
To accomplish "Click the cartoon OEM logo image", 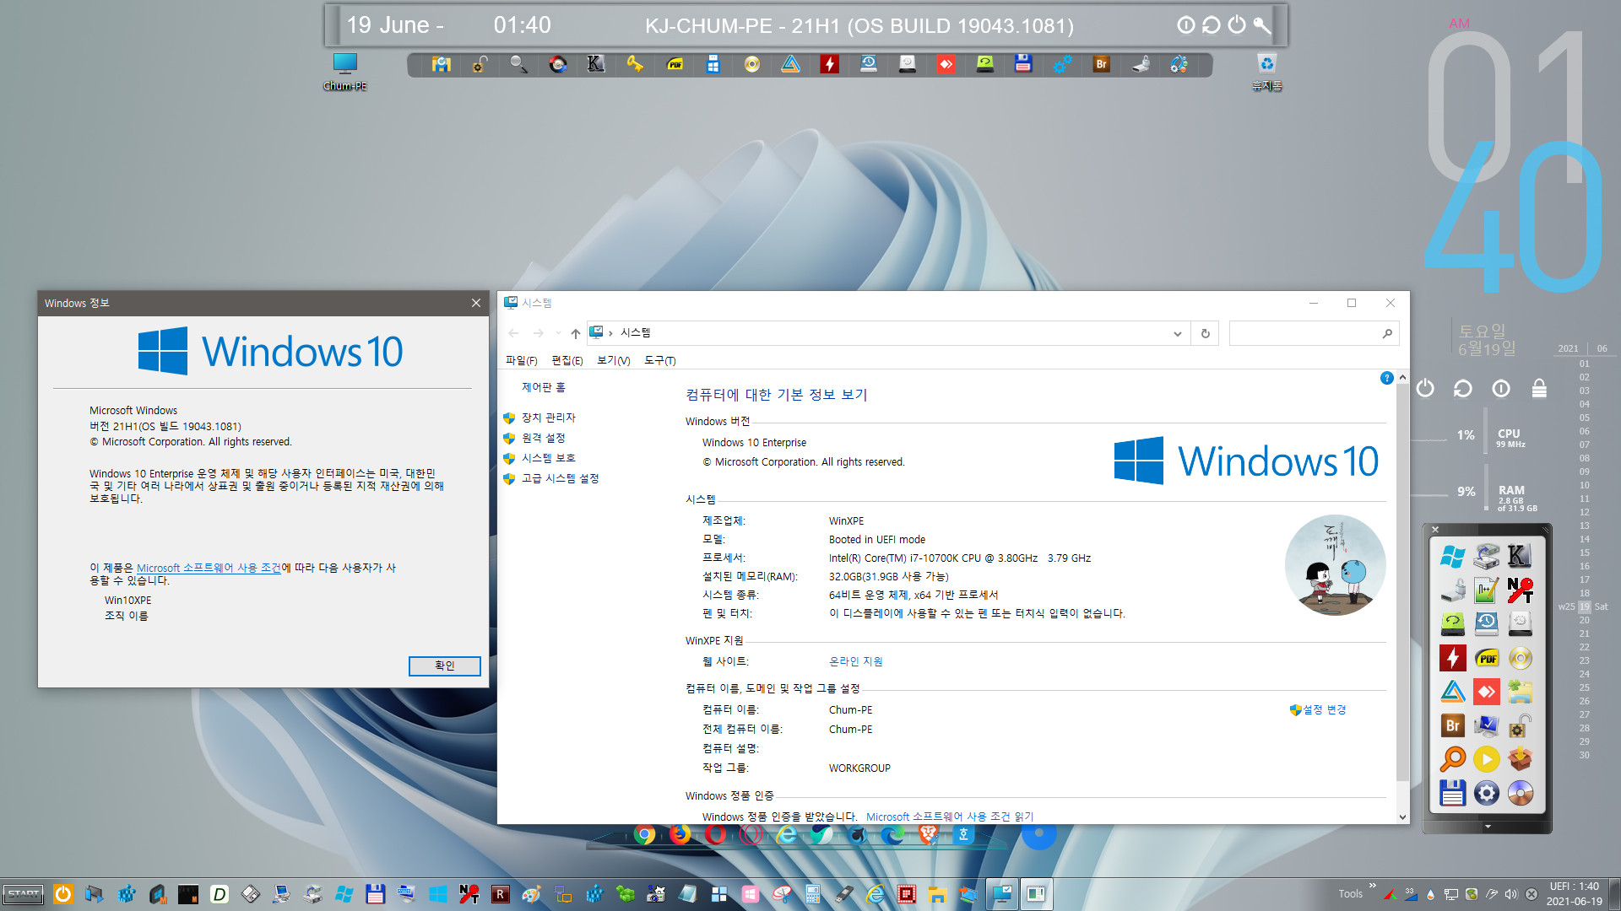I will (1335, 564).
